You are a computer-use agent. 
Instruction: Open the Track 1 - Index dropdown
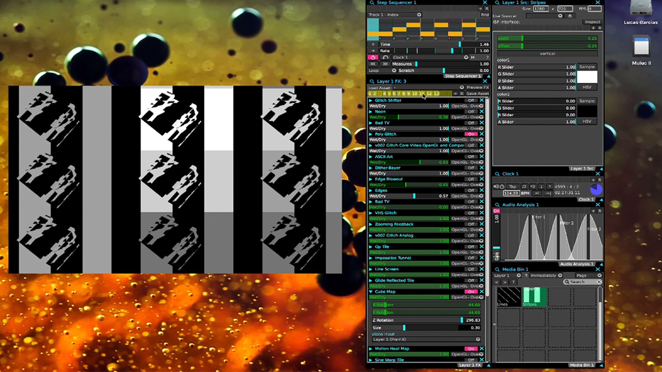[395, 15]
